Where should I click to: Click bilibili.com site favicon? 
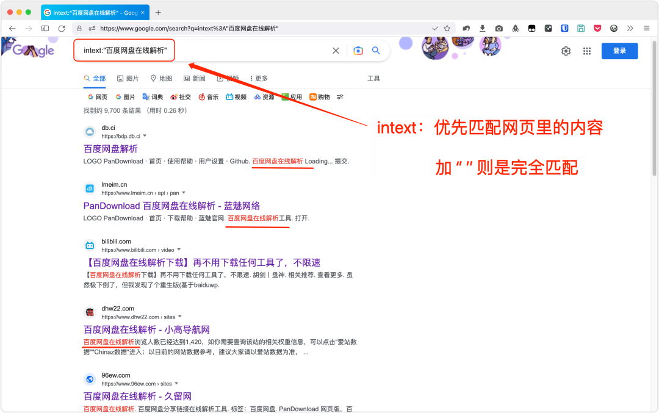pyautogui.click(x=90, y=245)
